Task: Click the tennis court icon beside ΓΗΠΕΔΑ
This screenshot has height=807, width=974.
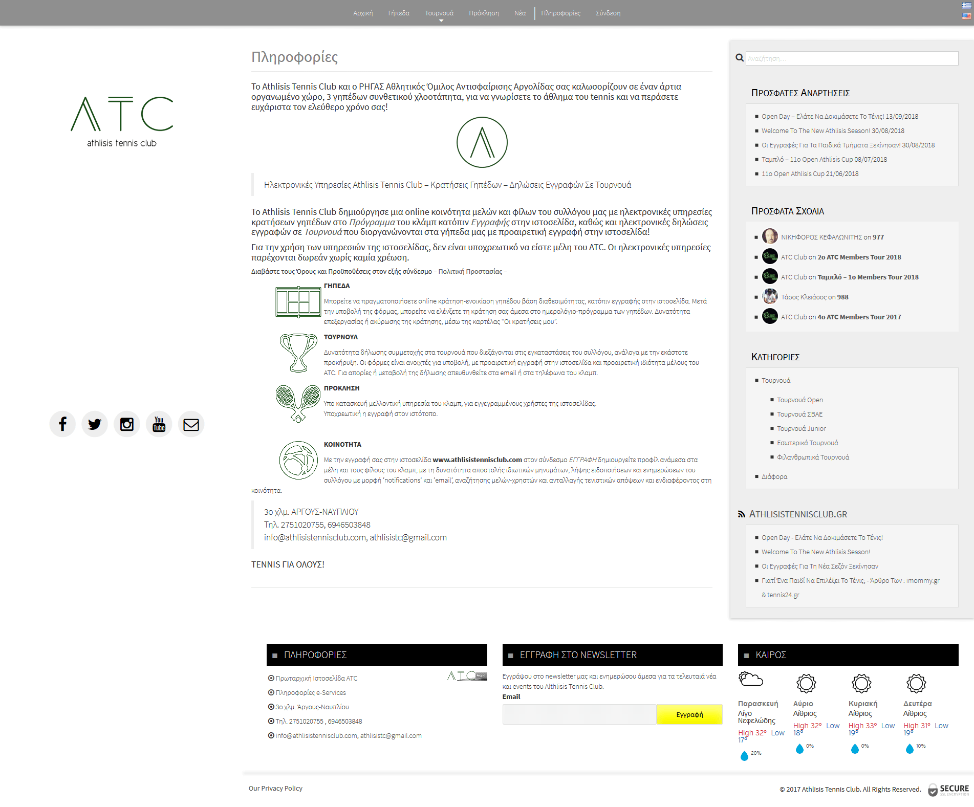Action: [x=298, y=302]
